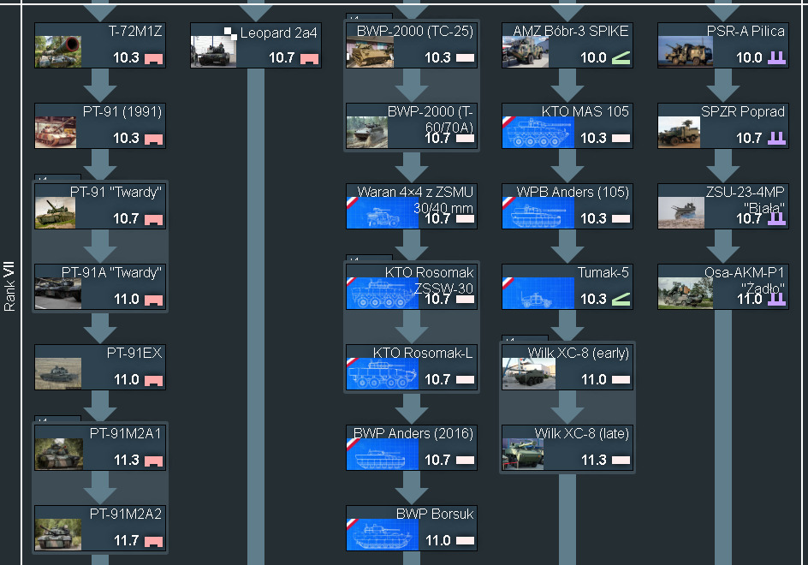The image size is (808, 565).
Task: Click the tank class icon on PT-91M2A1
Action: coord(153,461)
